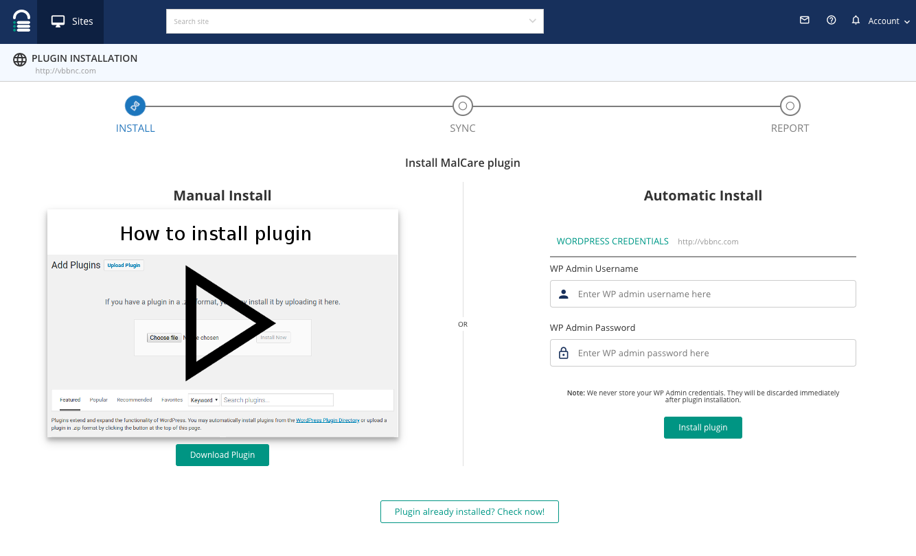The image size is (916, 556).
Task: Open the Account dropdown menu
Action: [889, 21]
